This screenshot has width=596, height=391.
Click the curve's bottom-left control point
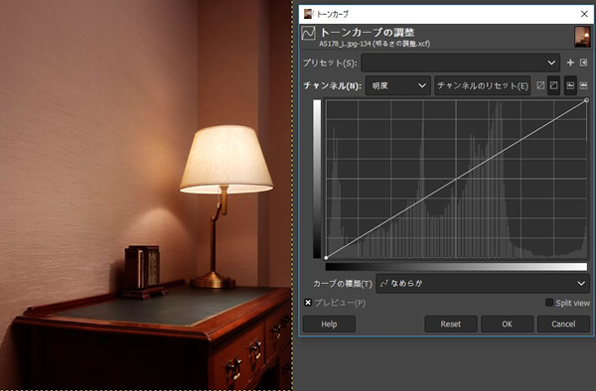(x=326, y=258)
